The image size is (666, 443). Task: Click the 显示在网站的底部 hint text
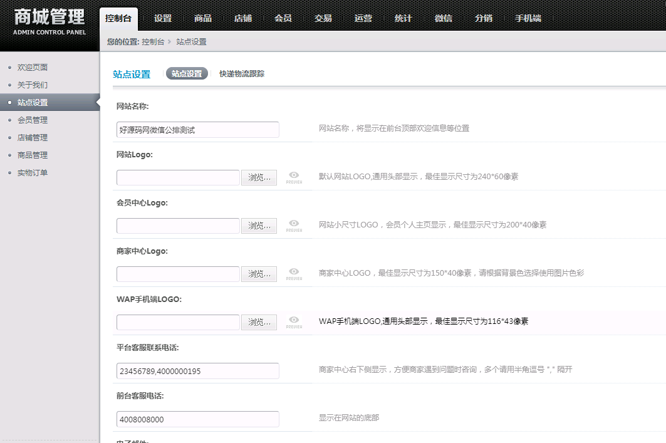coord(349,418)
